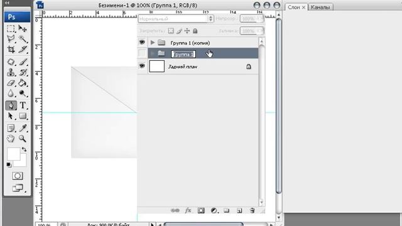This screenshot has width=402, height=226.
Task: Select the Blur (drop) tool
Action: pyautogui.click(x=11, y=94)
